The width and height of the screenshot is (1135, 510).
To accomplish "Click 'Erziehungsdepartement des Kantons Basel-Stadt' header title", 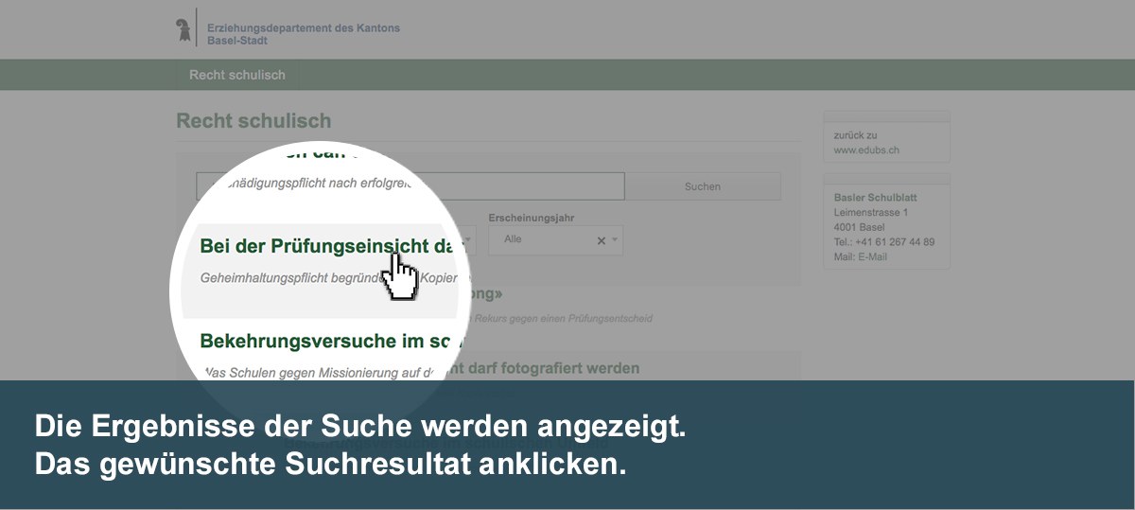I will [303, 34].
